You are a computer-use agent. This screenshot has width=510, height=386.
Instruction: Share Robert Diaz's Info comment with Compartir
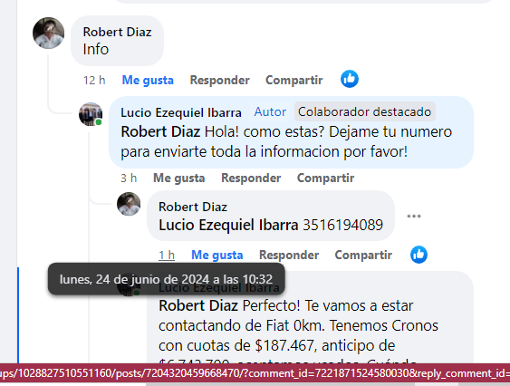[x=294, y=80]
